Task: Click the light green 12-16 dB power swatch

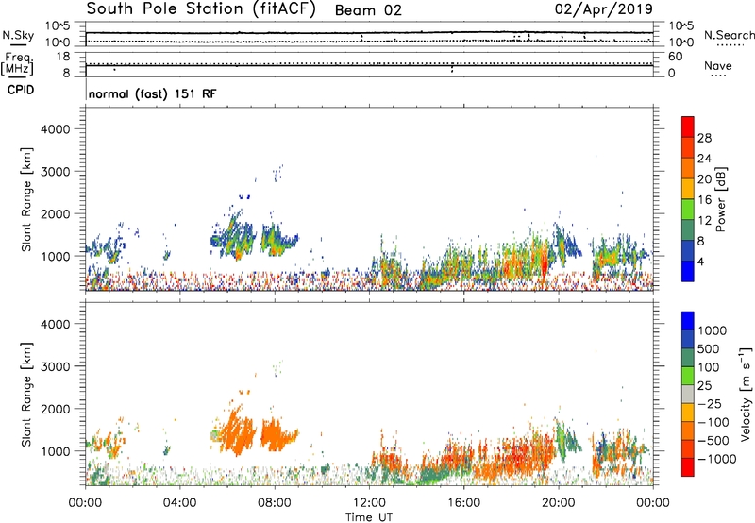Action: pyautogui.click(x=688, y=209)
